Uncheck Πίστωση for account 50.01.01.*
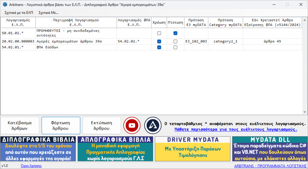 (x=175, y=33)
